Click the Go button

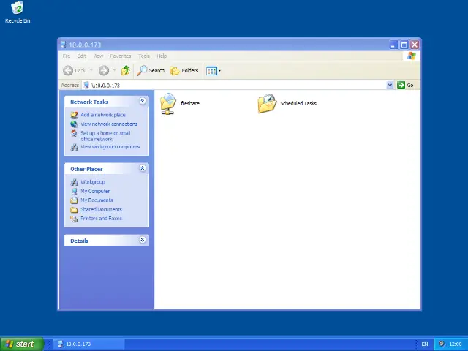pyautogui.click(x=405, y=86)
